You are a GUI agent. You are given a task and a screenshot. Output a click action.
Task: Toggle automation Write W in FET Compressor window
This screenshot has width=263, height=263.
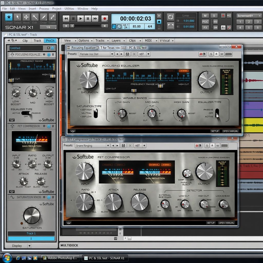[218, 146]
